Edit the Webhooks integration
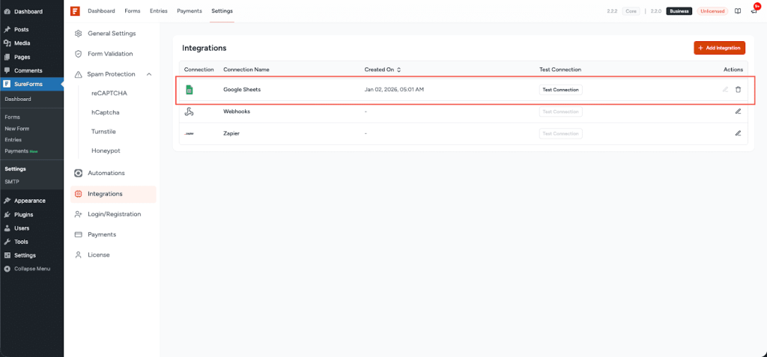Viewport: 767px width, 357px height. (x=738, y=112)
